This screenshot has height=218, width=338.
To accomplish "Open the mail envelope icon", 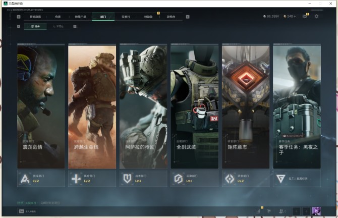I will [x=305, y=16].
